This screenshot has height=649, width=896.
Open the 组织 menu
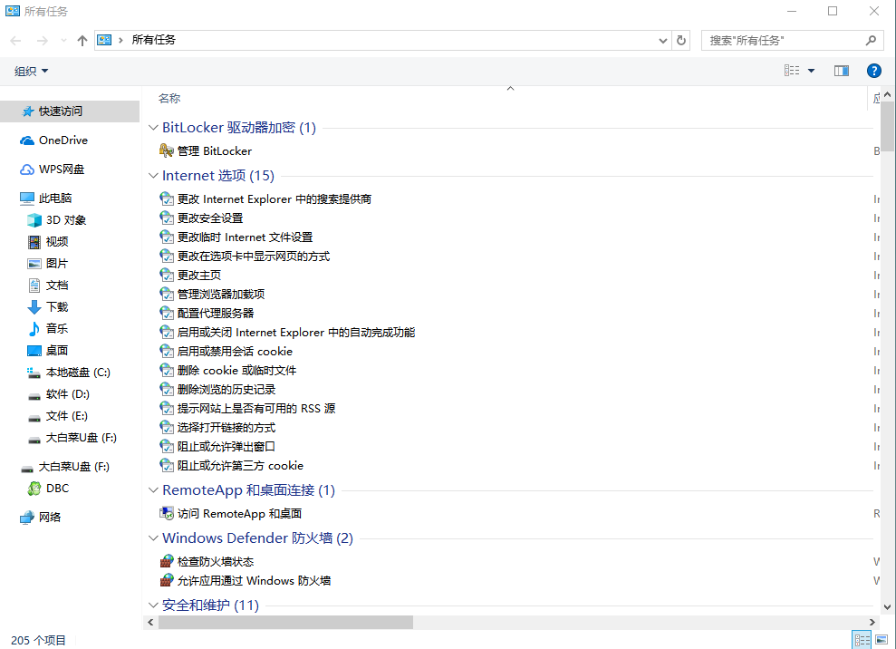point(32,71)
